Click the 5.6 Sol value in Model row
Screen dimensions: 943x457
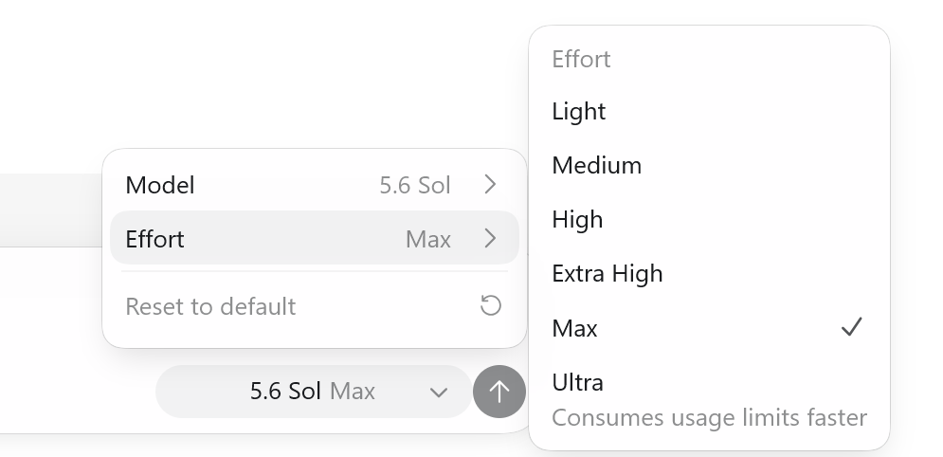[415, 185]
